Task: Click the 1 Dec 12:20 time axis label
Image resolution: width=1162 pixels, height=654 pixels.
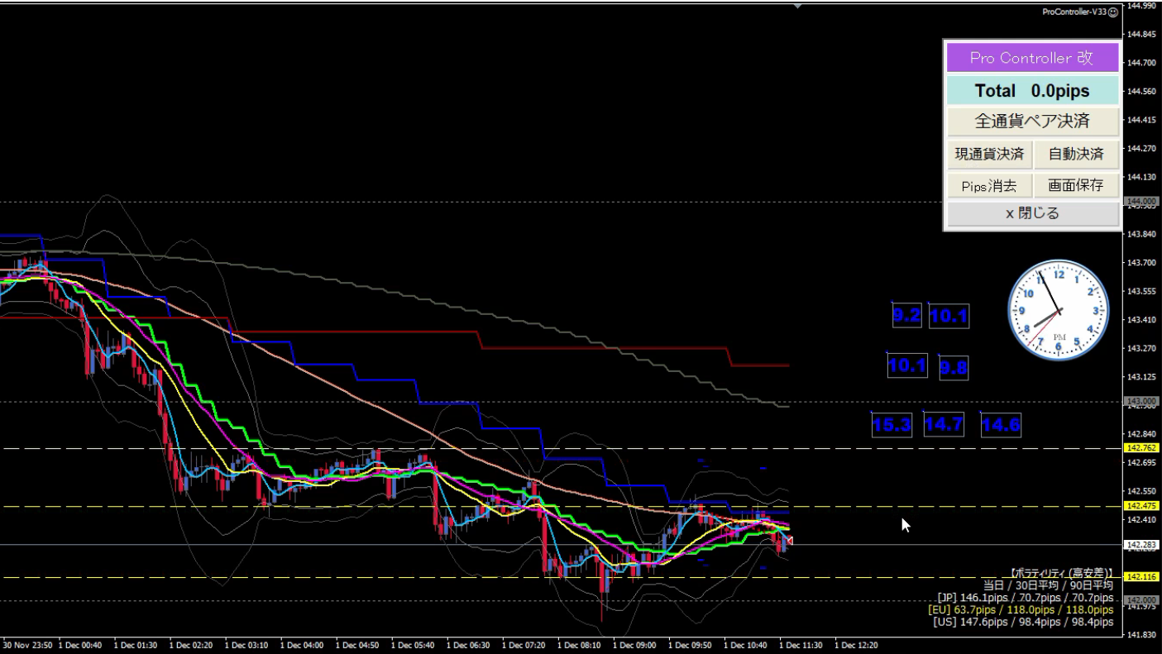Action: (856, 645)
